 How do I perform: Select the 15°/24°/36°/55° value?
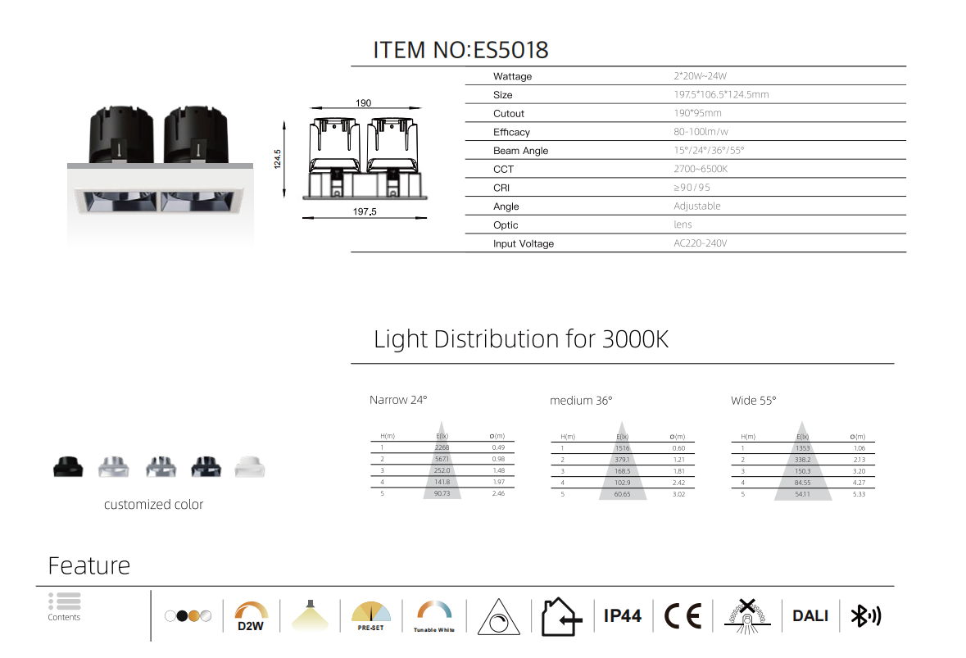(x=709, y=150)
